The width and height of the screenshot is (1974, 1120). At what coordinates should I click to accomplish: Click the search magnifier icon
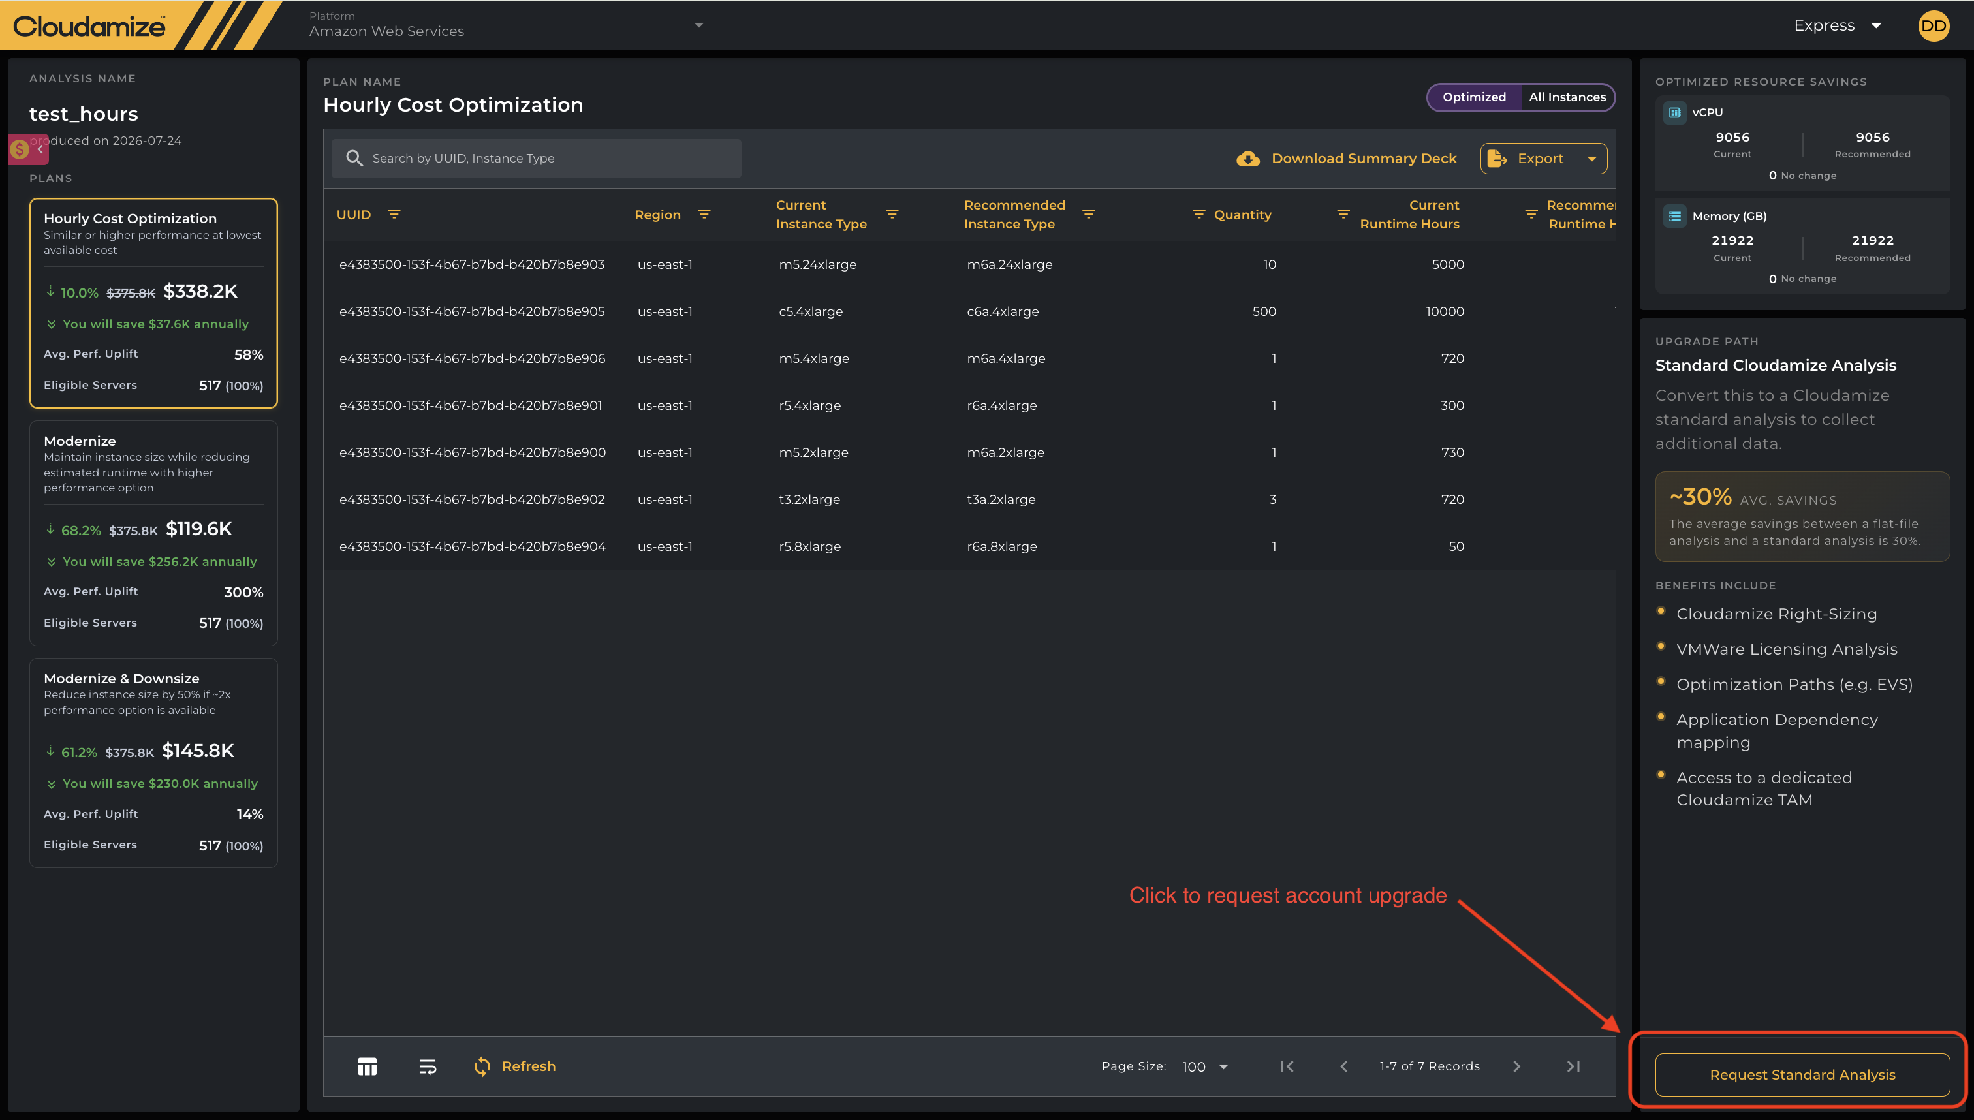click(x=354, y=159)
